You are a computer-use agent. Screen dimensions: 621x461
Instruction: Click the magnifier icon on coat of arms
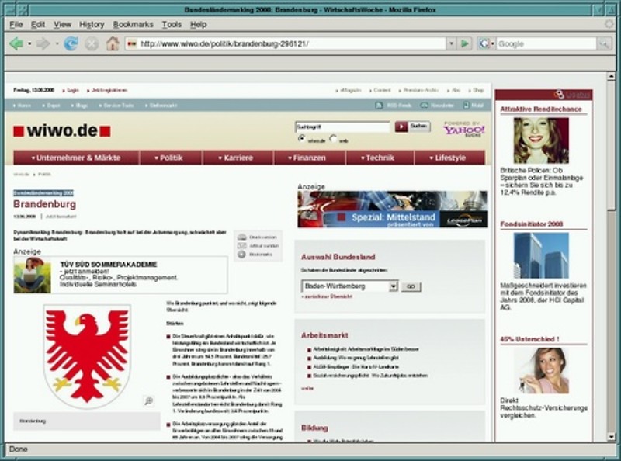pos(148,400)
